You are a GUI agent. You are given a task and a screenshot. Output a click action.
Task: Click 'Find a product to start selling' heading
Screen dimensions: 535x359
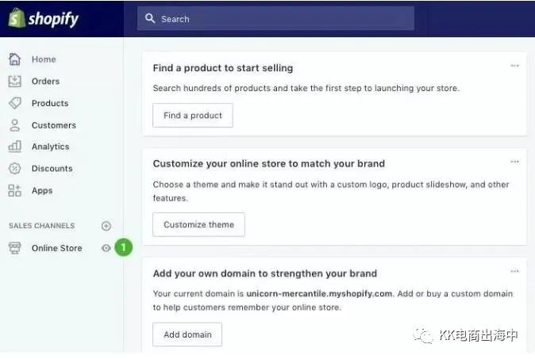(223, 68)
